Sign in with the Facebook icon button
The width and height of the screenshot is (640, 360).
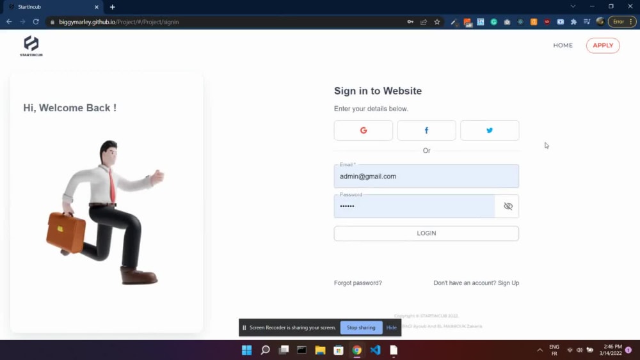(426, 130)
